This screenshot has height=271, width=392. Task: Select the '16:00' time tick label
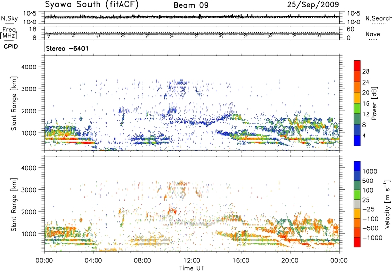coord(241,261)
